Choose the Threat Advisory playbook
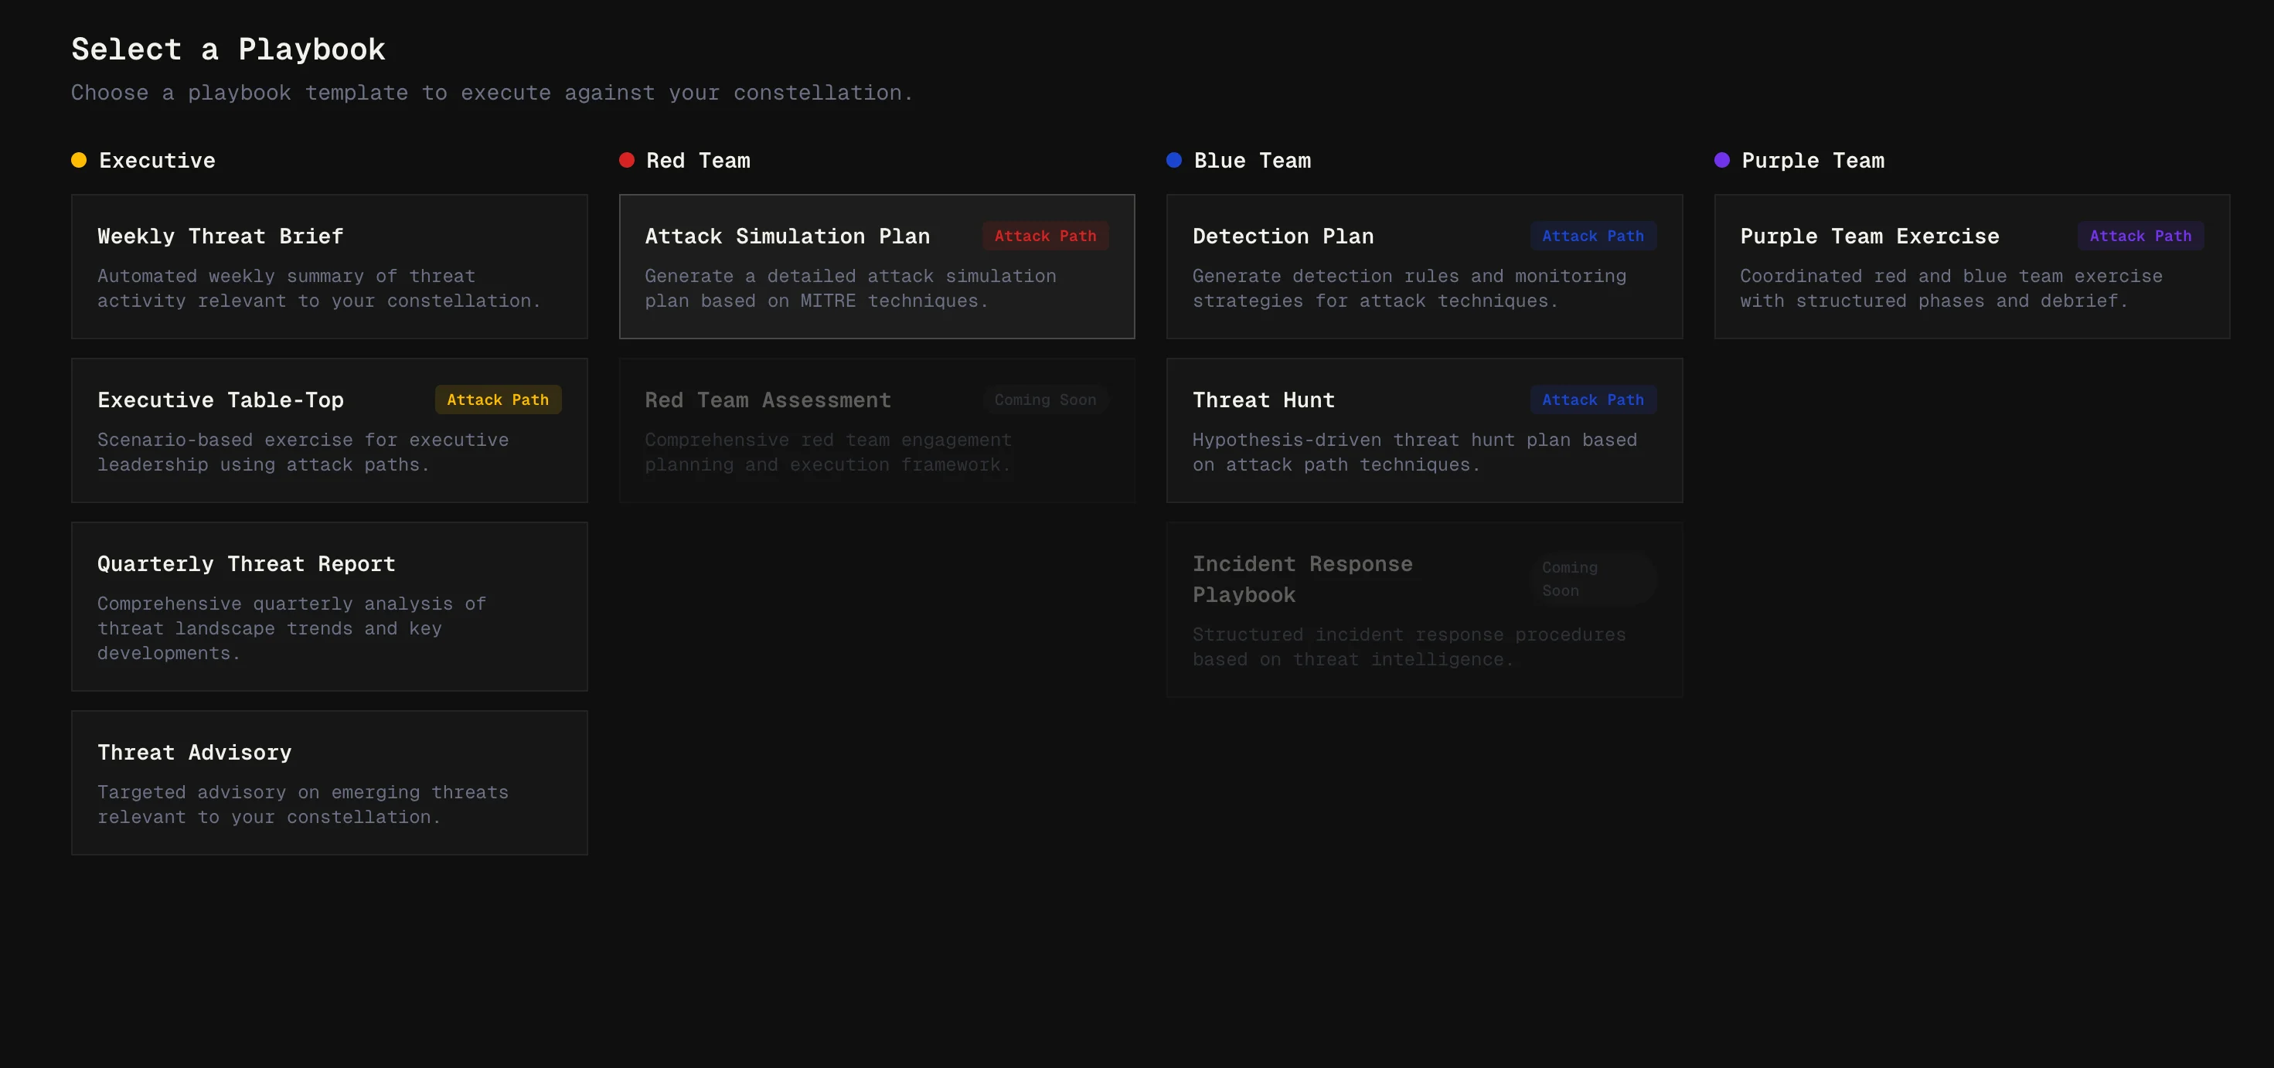Image resolution: width=2274 pixels, height=1068 pixels. coord(329,782)
